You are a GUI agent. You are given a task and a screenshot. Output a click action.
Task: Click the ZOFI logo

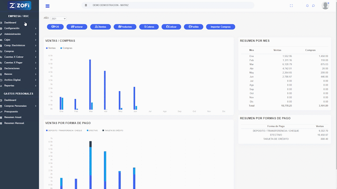[20, 5]
